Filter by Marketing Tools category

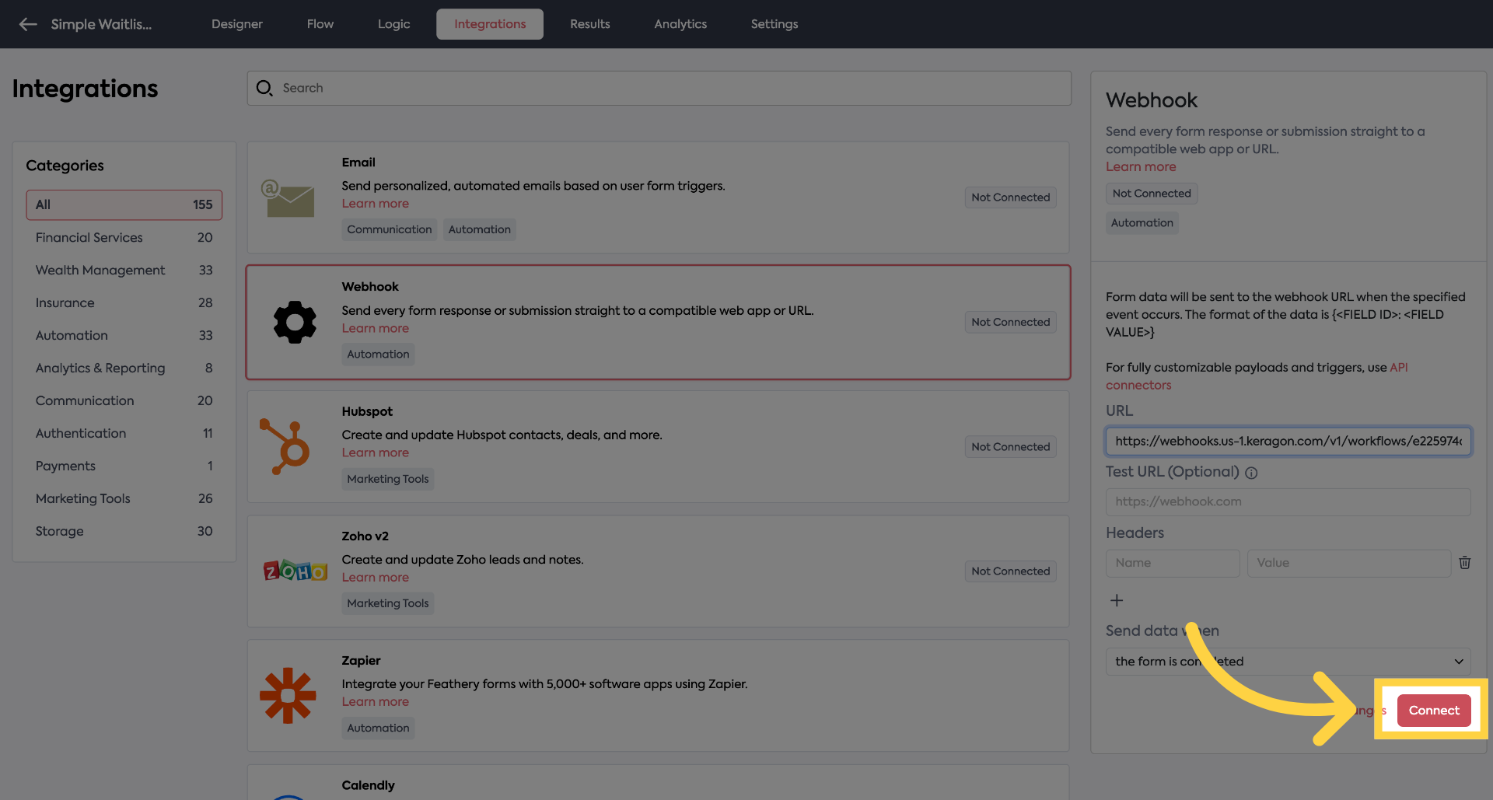click(83, 499)
